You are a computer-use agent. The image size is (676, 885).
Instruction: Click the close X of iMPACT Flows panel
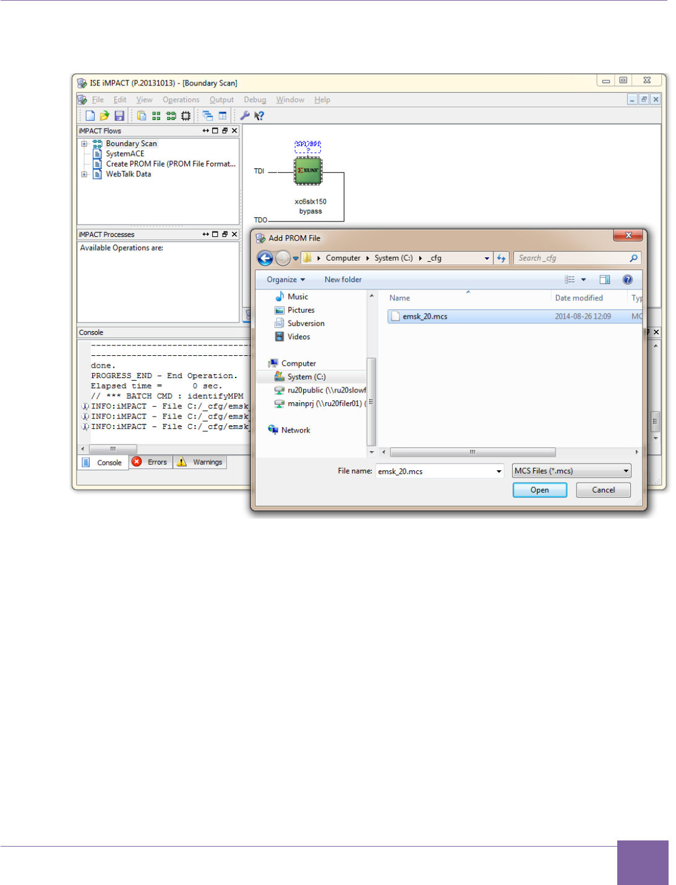pos(234,131)
